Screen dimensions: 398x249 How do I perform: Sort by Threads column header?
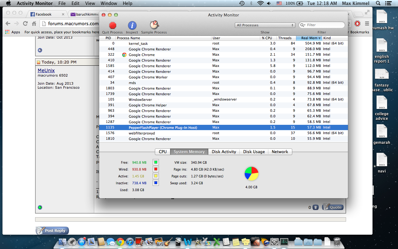pyautogui.click(x=286, y=38)
